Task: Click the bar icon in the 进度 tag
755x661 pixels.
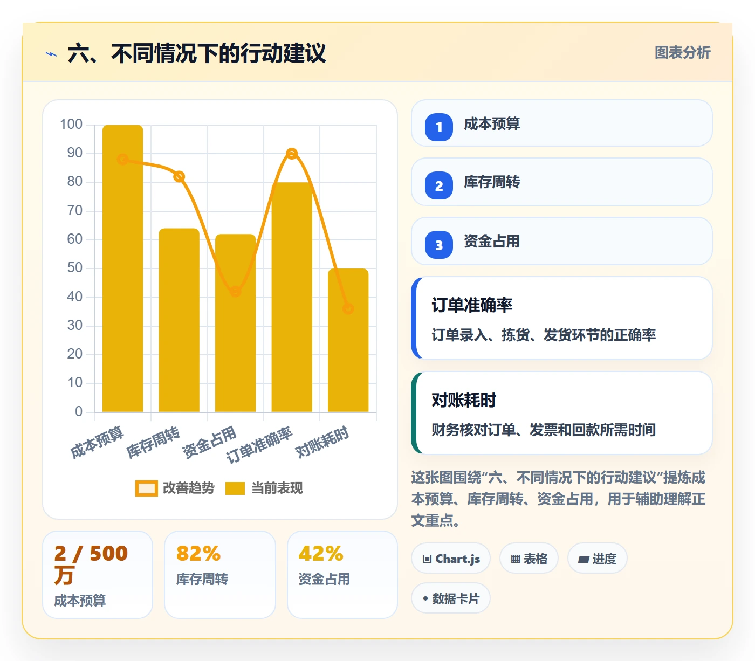Action: tap(584, 560)
